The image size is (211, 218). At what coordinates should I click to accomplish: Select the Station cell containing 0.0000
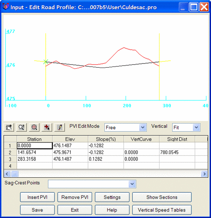click(35, 146)
